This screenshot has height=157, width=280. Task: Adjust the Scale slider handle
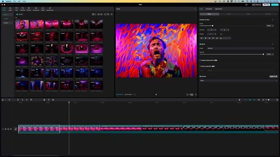213,26
